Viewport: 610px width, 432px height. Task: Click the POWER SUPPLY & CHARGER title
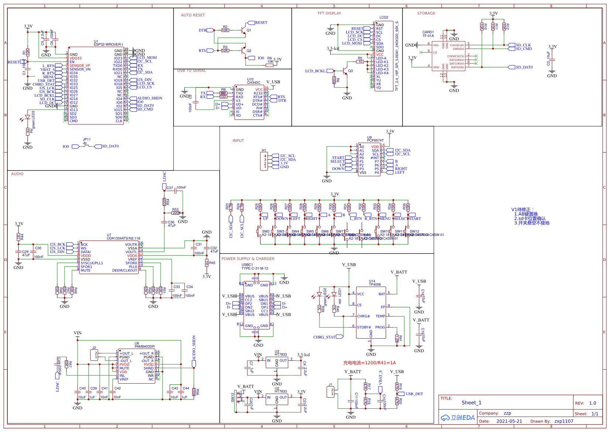click(248, 259)
